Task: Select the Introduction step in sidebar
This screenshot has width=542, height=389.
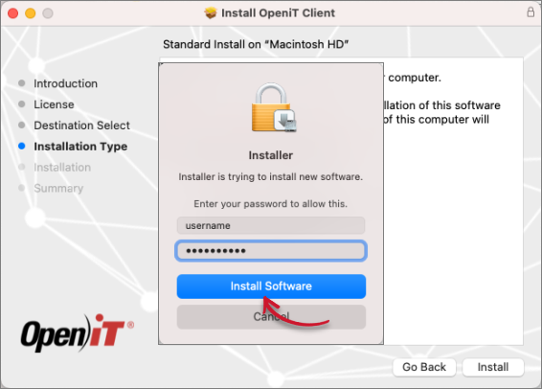Action: pyautogui.click(x=65, y=83)
